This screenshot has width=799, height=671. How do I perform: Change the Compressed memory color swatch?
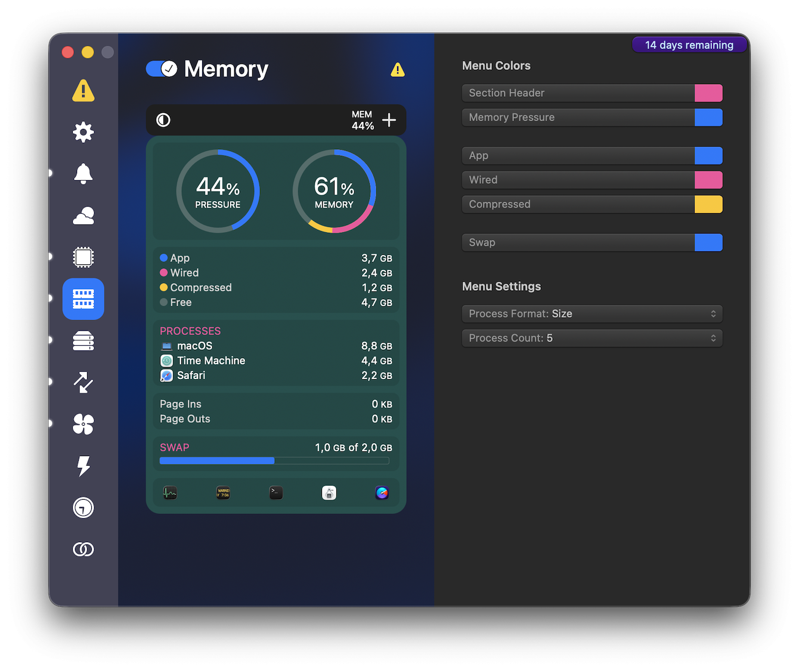[709, 204]
